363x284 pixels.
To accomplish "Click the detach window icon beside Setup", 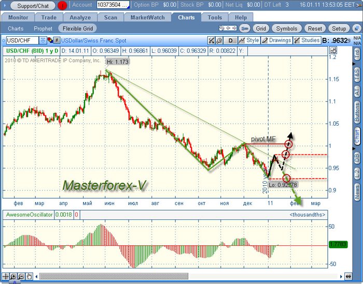I will [x=356, y=28].
